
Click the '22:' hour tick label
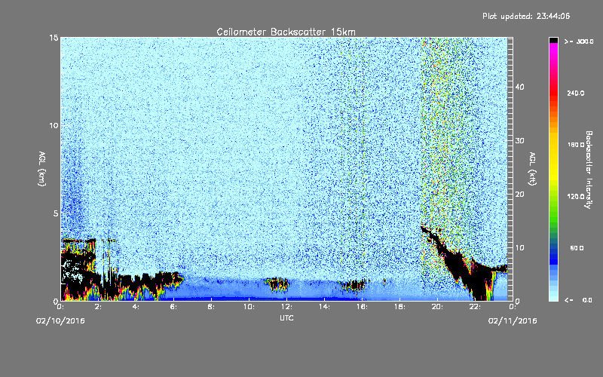click(475, 307)
